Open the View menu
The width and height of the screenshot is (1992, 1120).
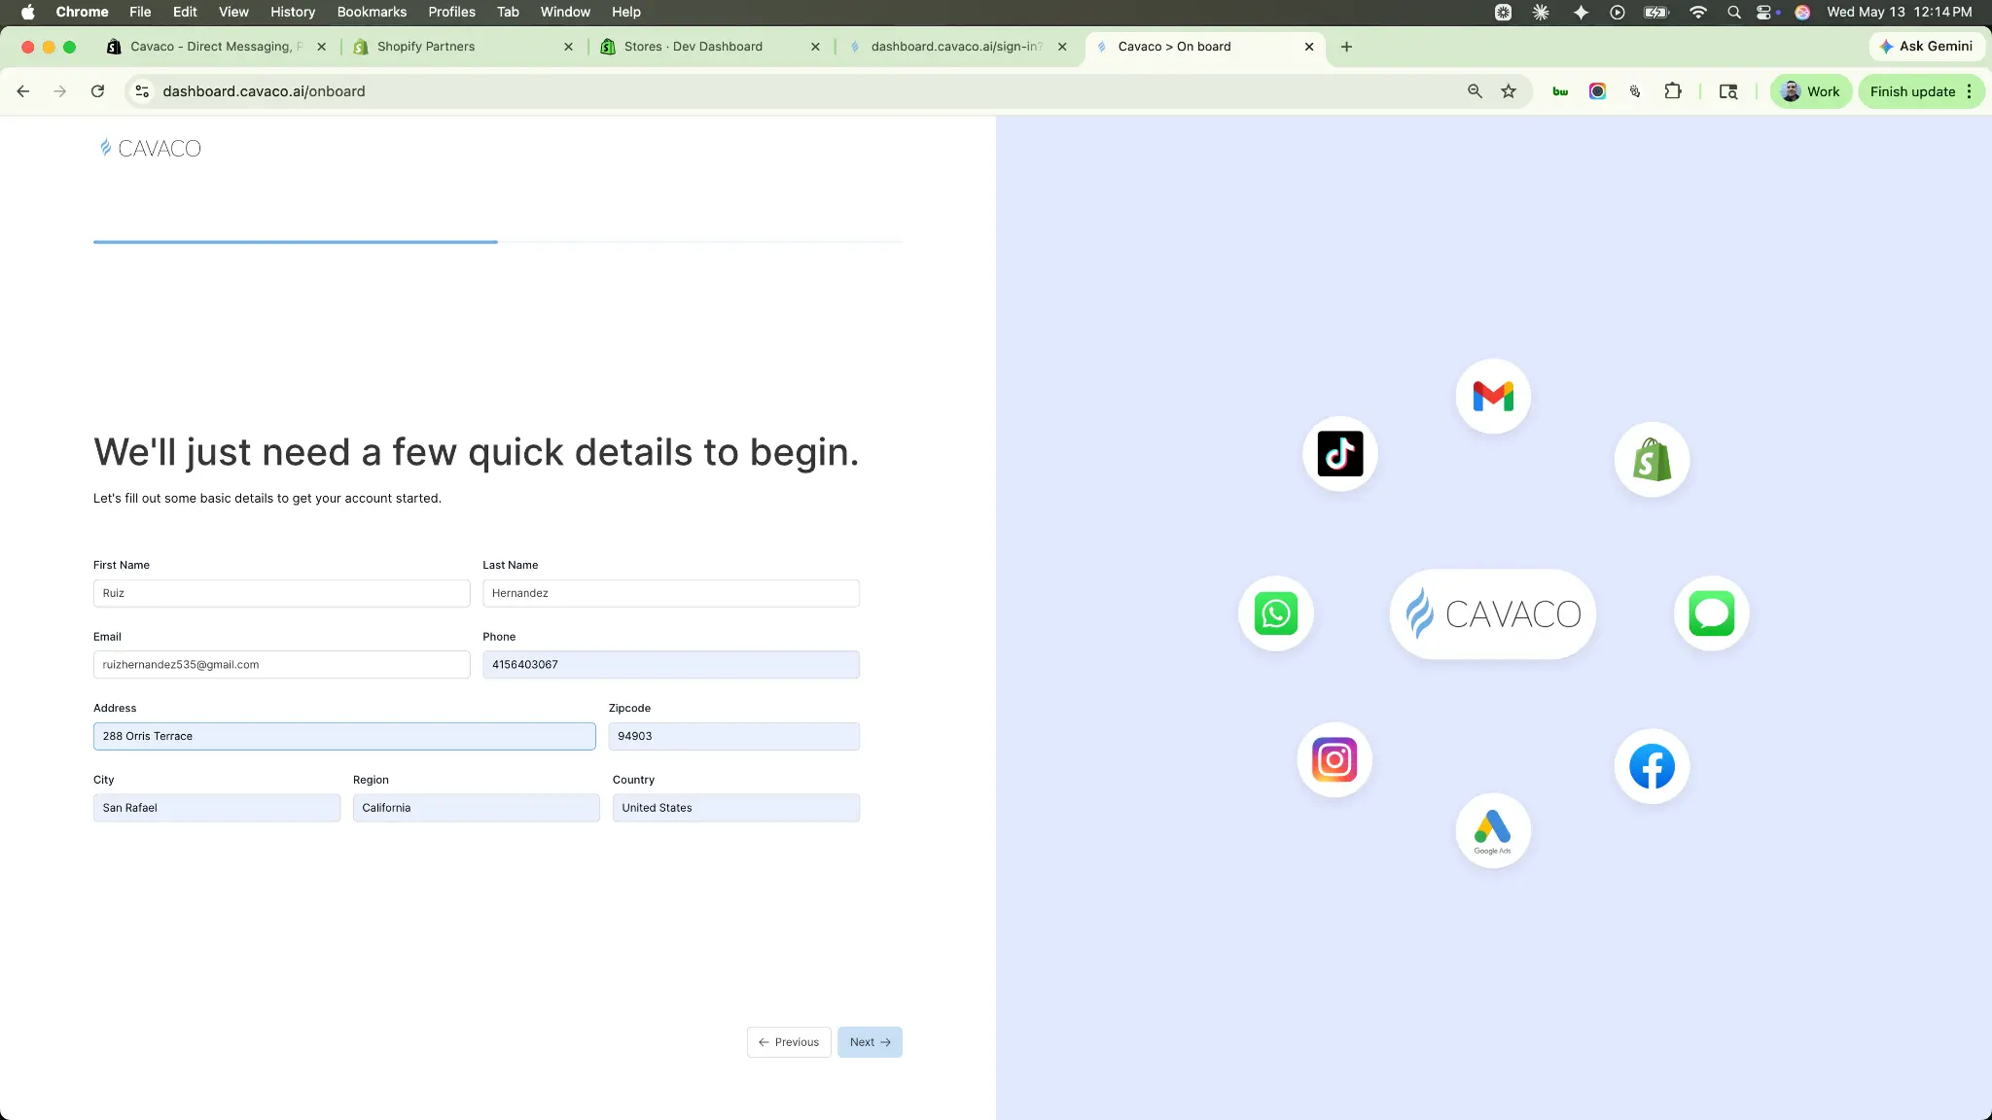click(233, 12)
